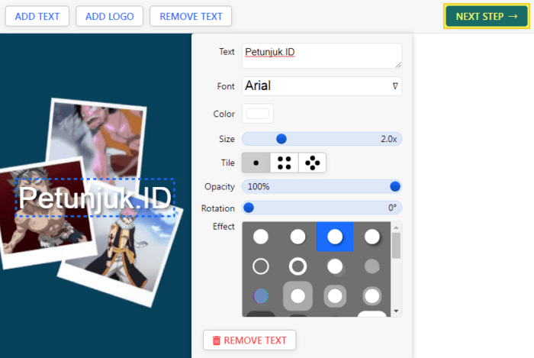This screenshot has height=358, width=534.
Task: Select the five-dot diagonal tile option
Action: [312, 163]
